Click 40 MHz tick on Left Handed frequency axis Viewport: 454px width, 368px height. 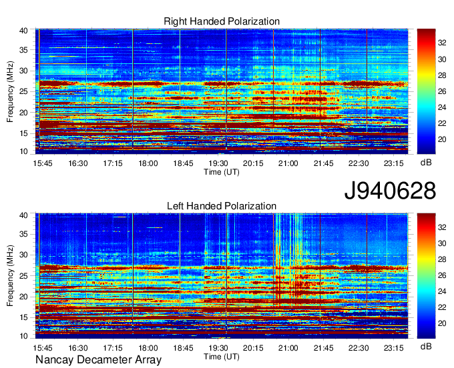point(23,215)
